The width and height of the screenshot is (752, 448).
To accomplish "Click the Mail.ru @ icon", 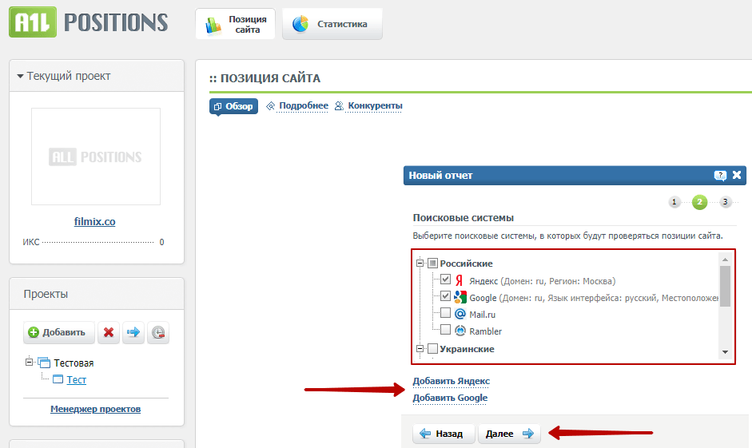I will pos(460,314).
